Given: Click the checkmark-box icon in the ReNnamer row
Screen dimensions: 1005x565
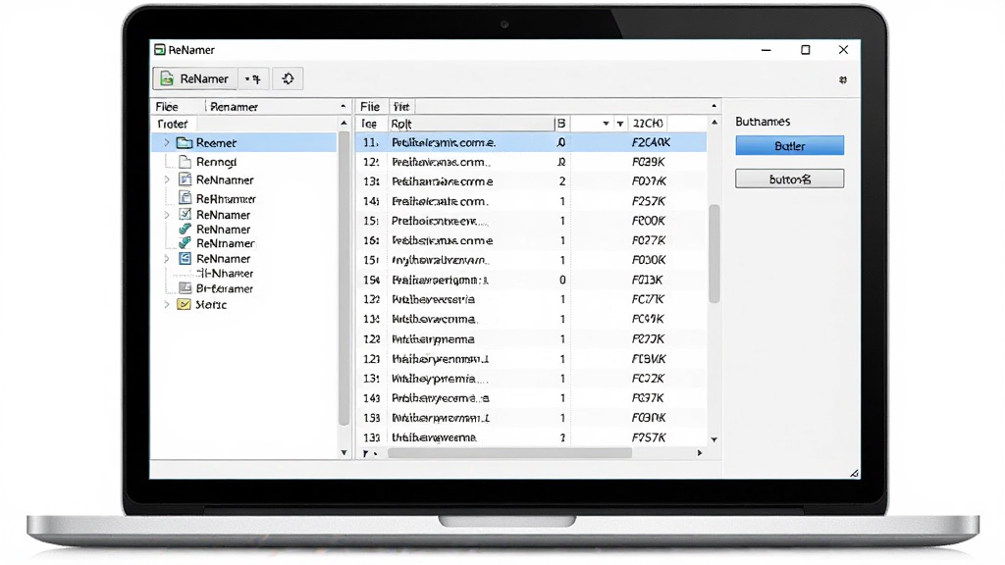Looking at the screenshot, I should pos(185,214).
